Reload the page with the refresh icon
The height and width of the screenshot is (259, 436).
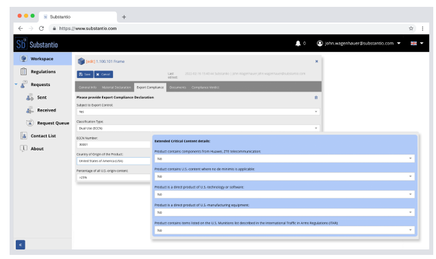pyautogui.click(x=41, y=28)
